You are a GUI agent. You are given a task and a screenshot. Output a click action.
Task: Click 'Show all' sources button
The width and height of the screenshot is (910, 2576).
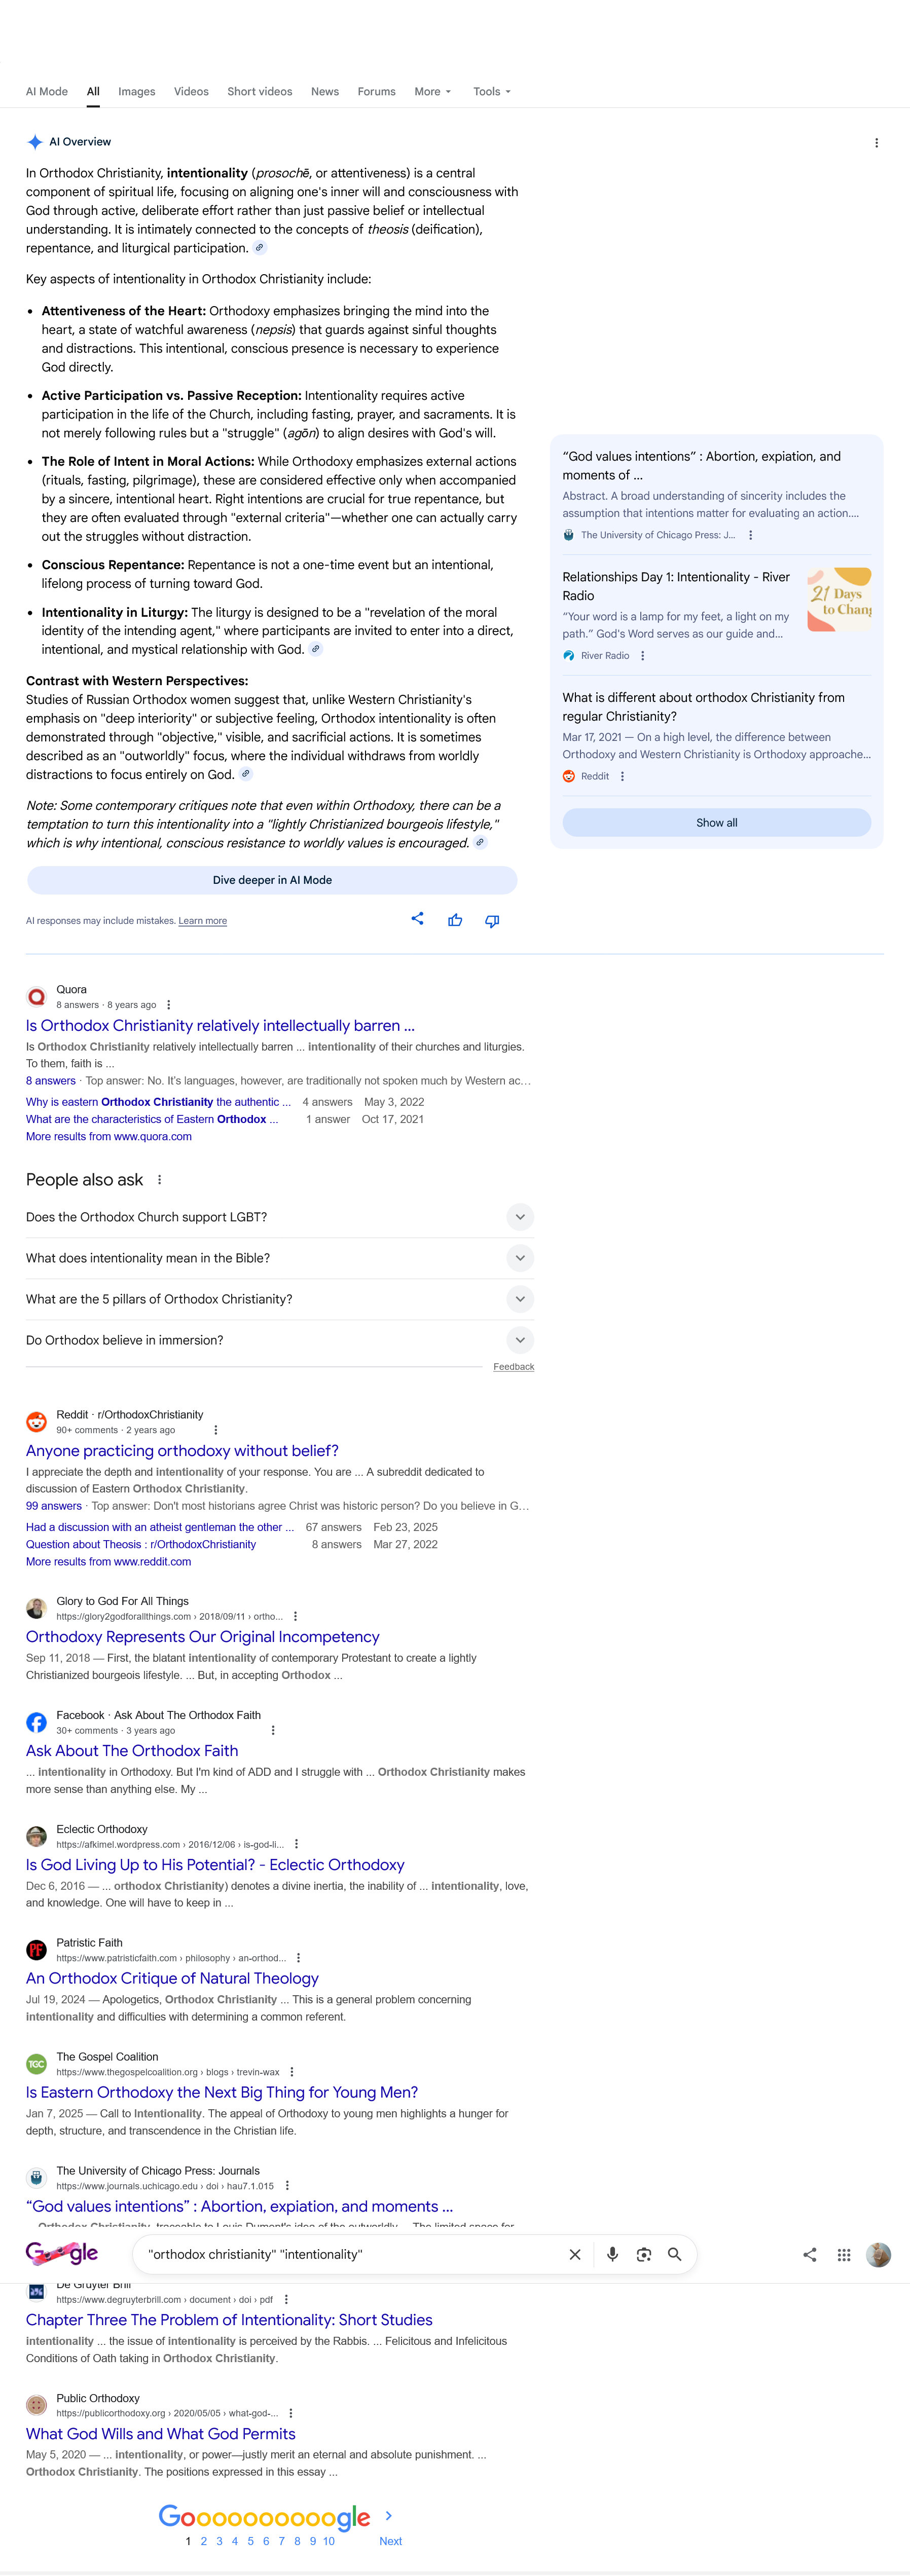click(716, 823)
